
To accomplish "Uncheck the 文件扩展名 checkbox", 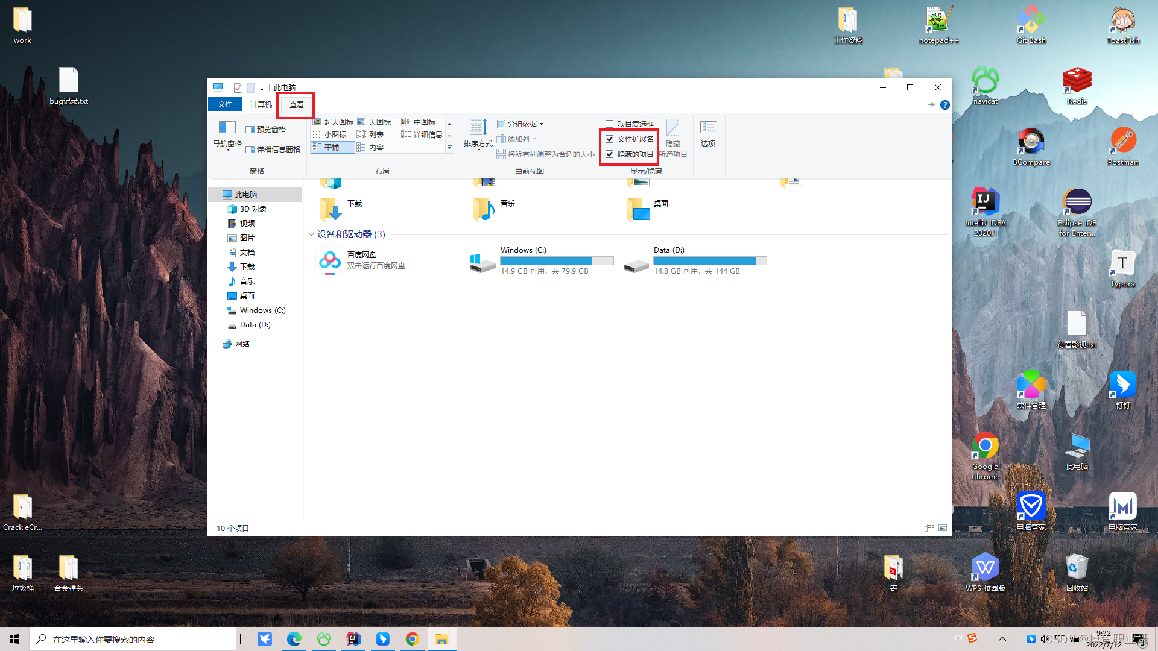I will [610, 139].
